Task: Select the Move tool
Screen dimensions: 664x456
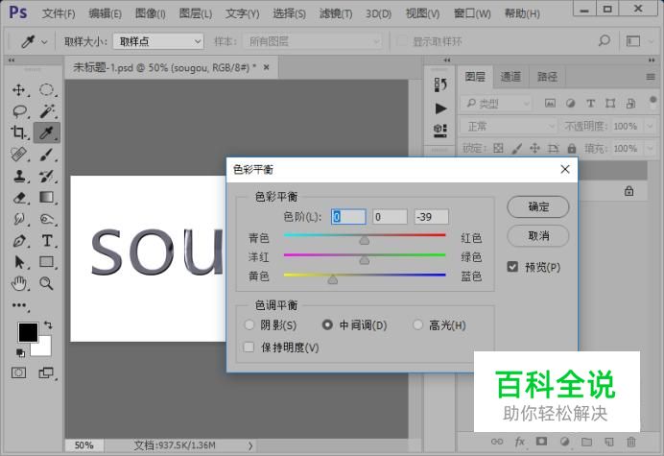Action: coord(18,90)
